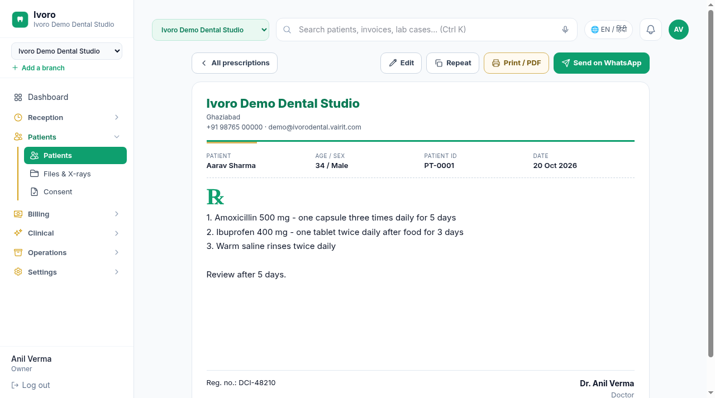
Task: Repeat this prescription
Action: point(452,63)
